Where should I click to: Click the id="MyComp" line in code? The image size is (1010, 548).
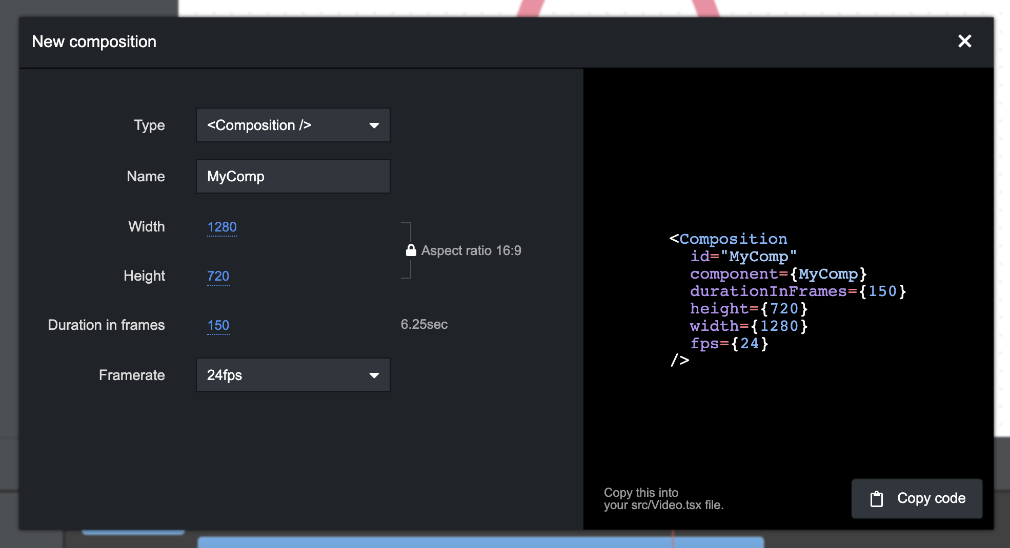[x=743, y=257]
